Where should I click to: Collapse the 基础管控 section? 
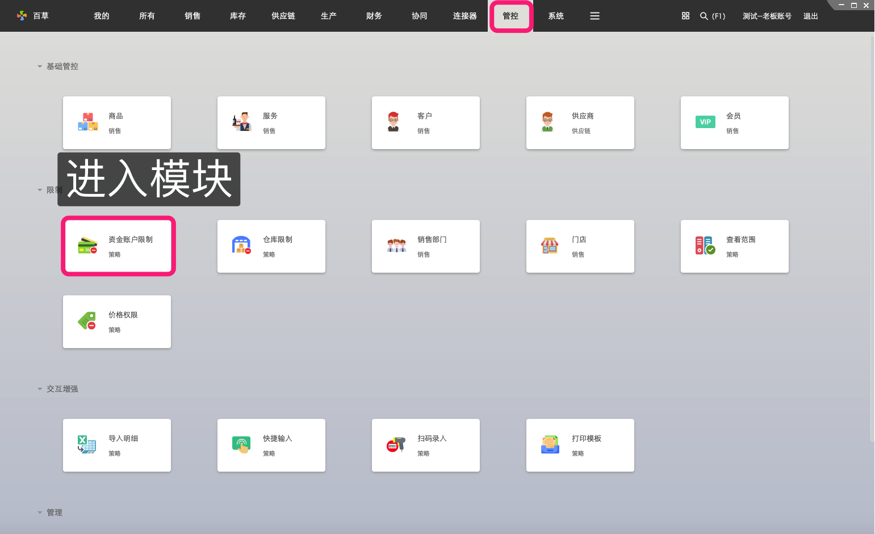(40, 66)
